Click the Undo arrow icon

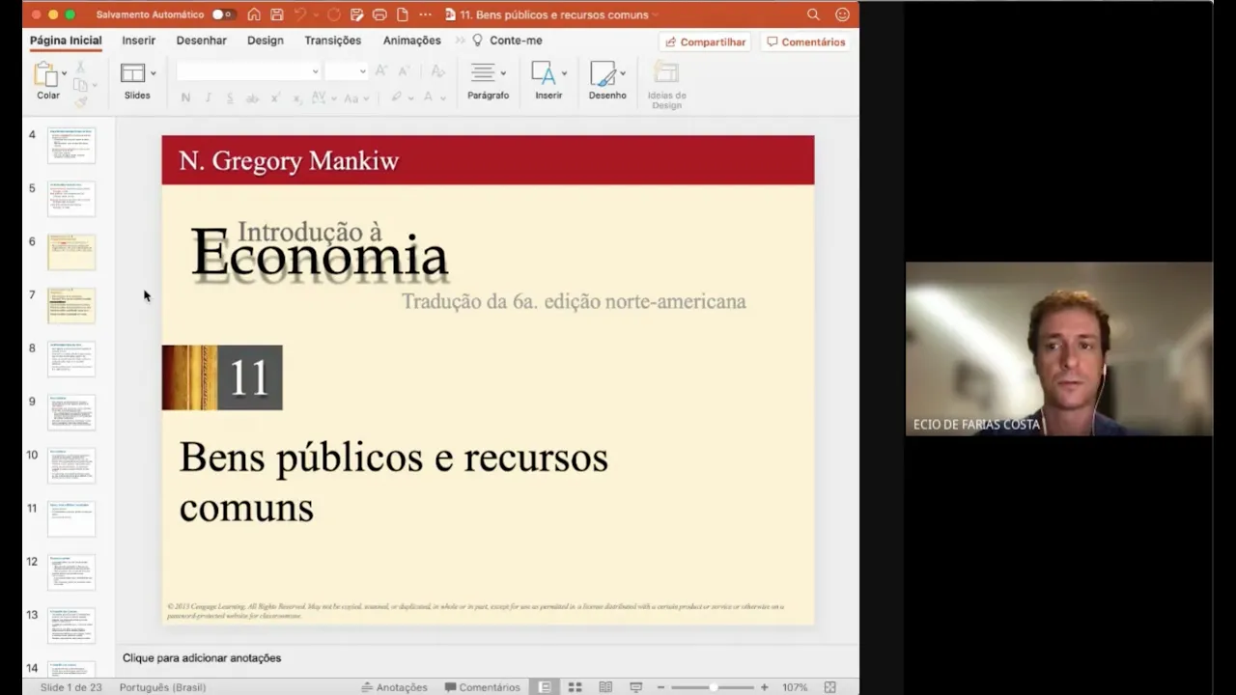pos(300,14)
